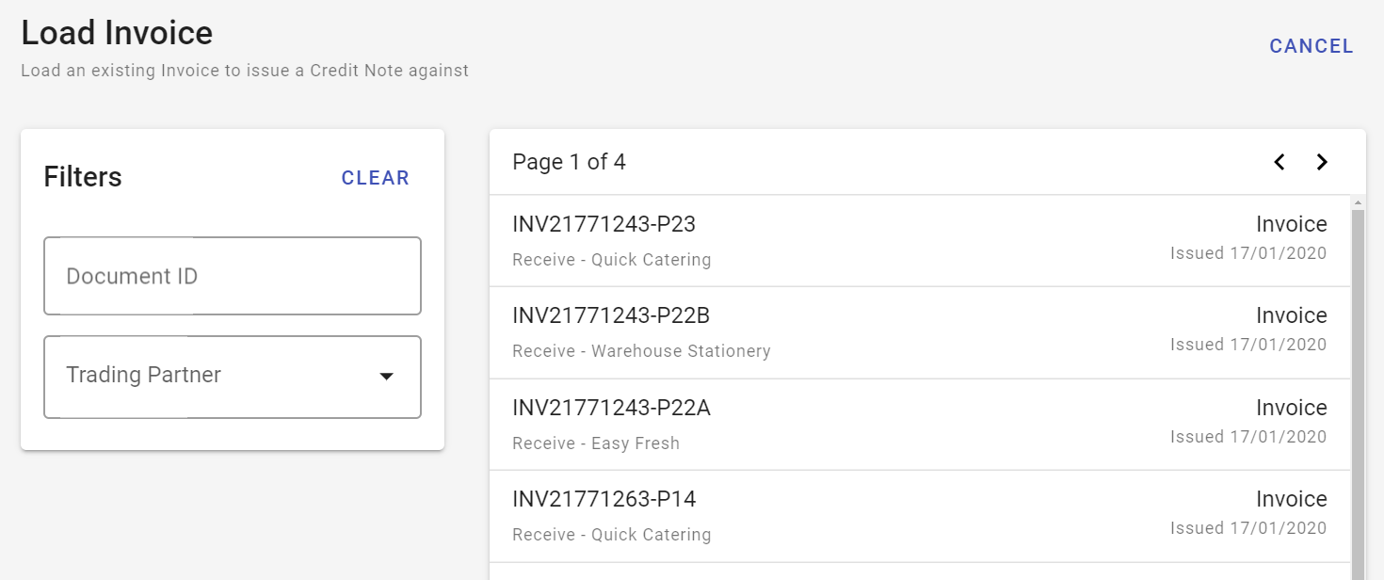Go to previous page via left chevron
The width and height of the screenshot is (1384, 580).
1279,162
